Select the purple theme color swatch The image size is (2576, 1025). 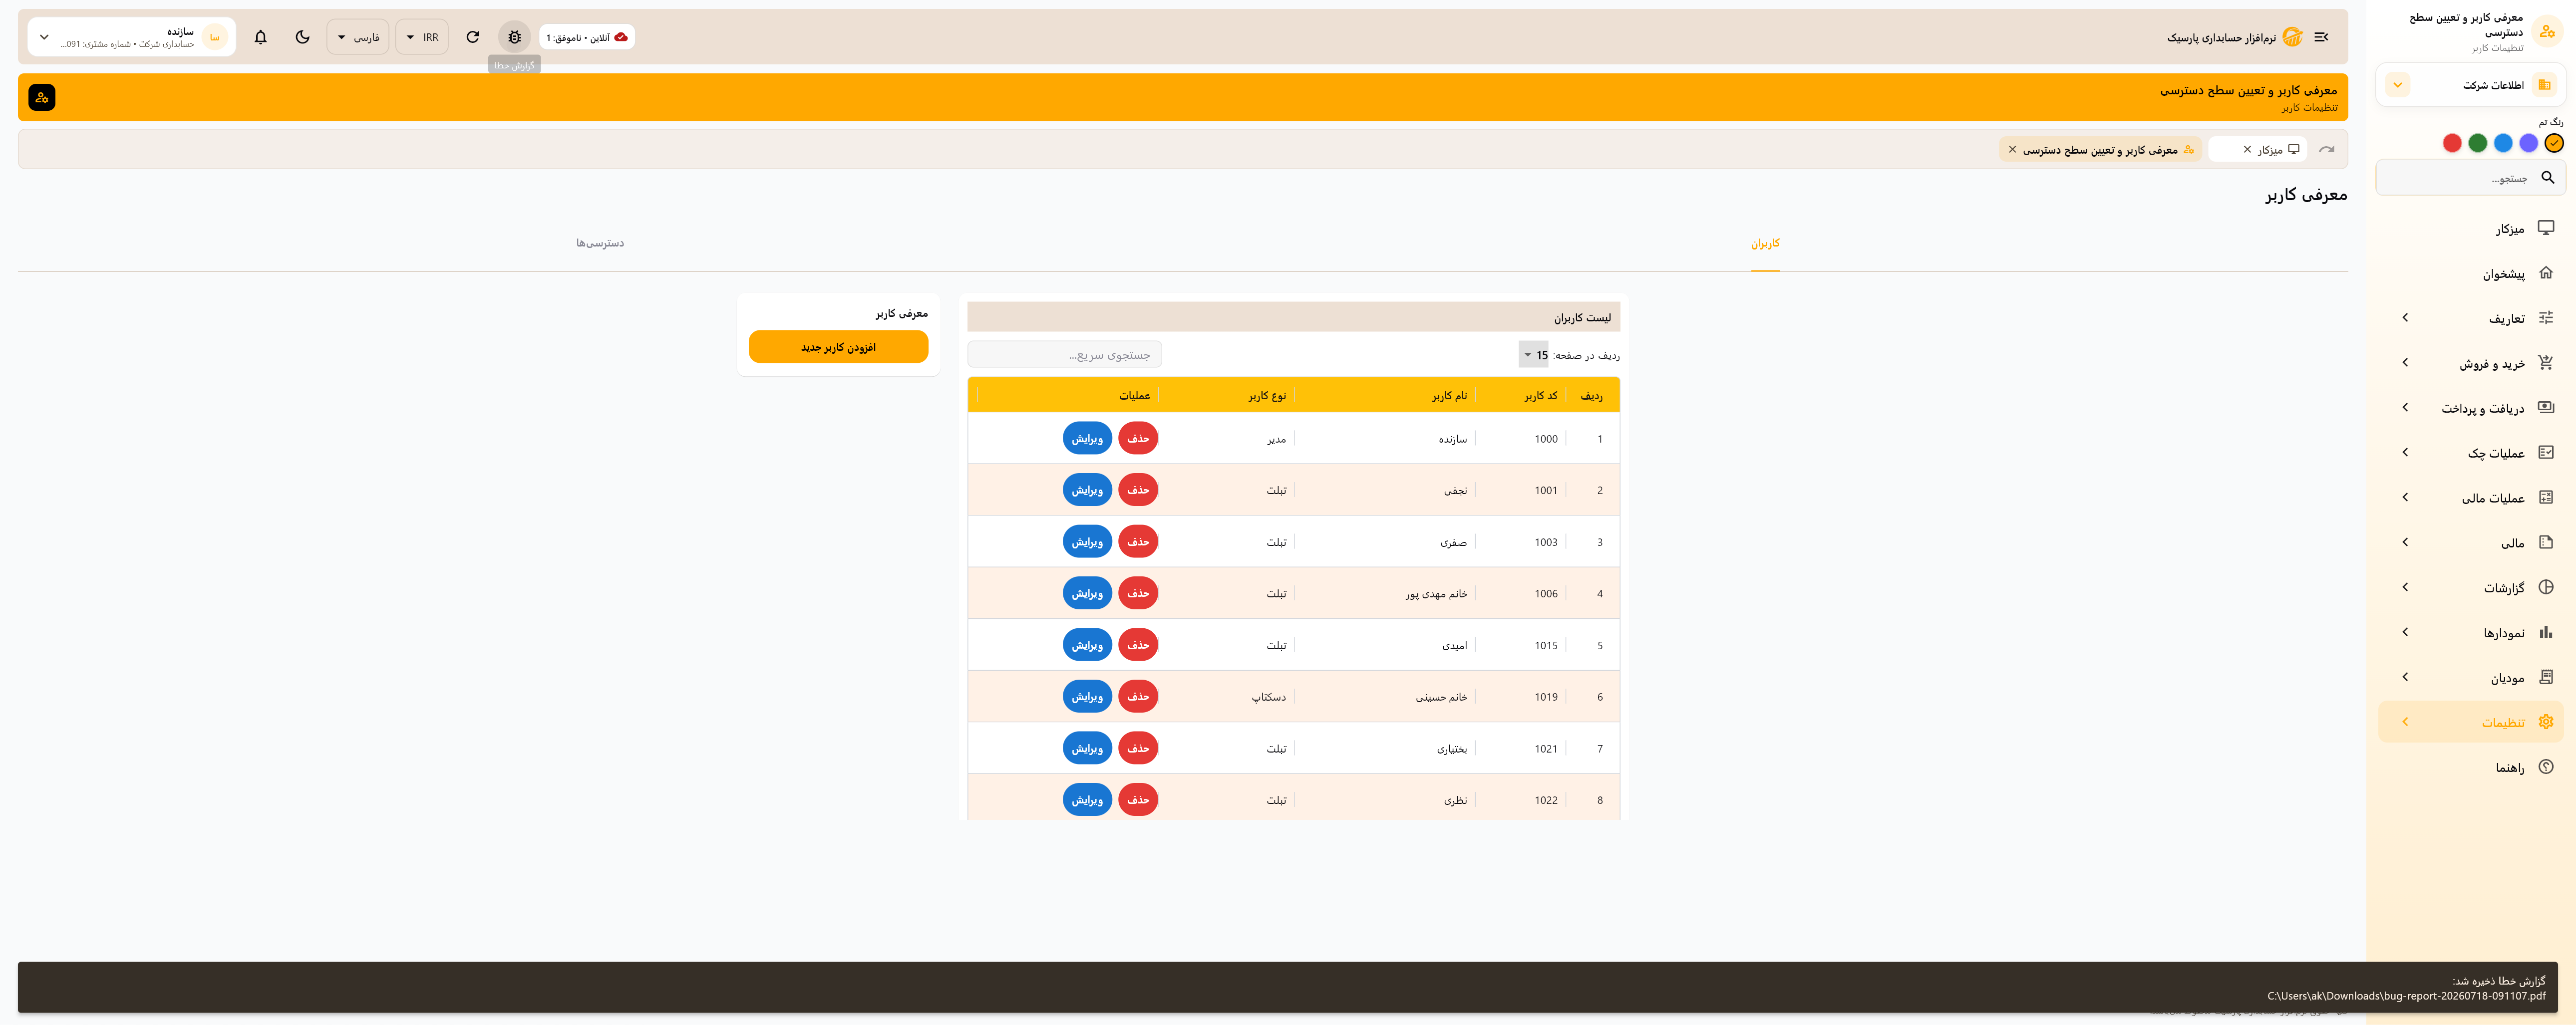pyautogui.click(x=2529, y=143)
